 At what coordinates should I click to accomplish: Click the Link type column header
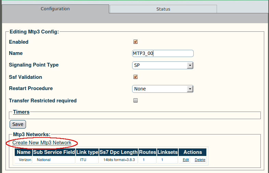coord(87,152)
